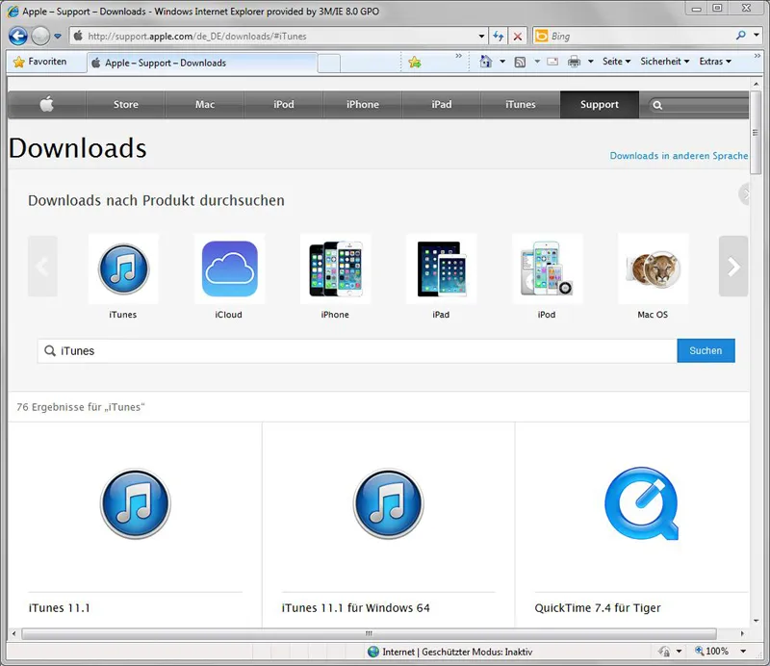Open the Seite menu
This screenshot has height=666, width=770.
pos(616,62)
